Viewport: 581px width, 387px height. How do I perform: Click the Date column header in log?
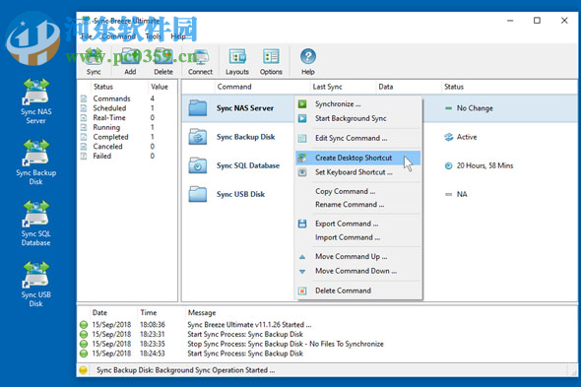(99, 313)
